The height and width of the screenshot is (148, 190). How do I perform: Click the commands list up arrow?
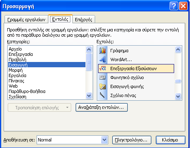coord(178,50)
